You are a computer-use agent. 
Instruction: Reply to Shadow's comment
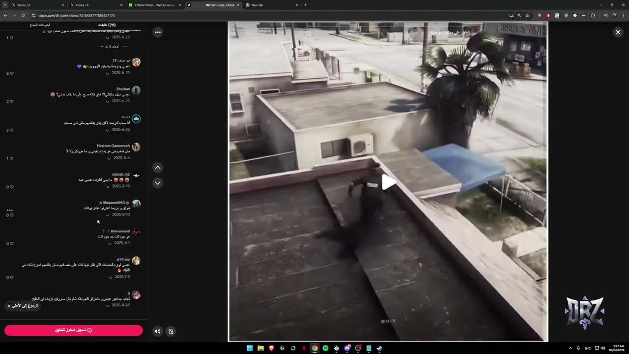click(x=107, y=101)
